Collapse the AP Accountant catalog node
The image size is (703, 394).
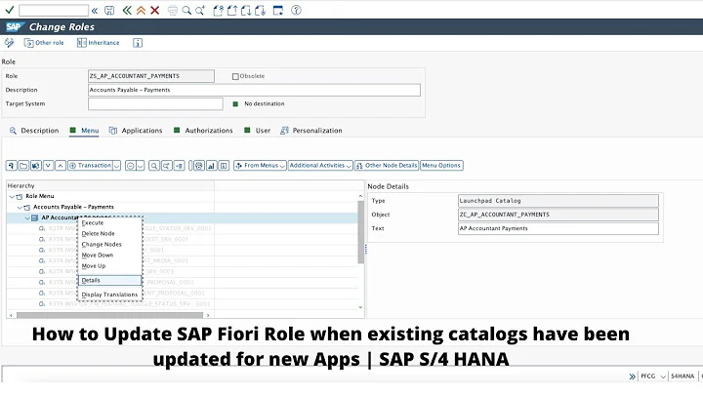point(27,218)
